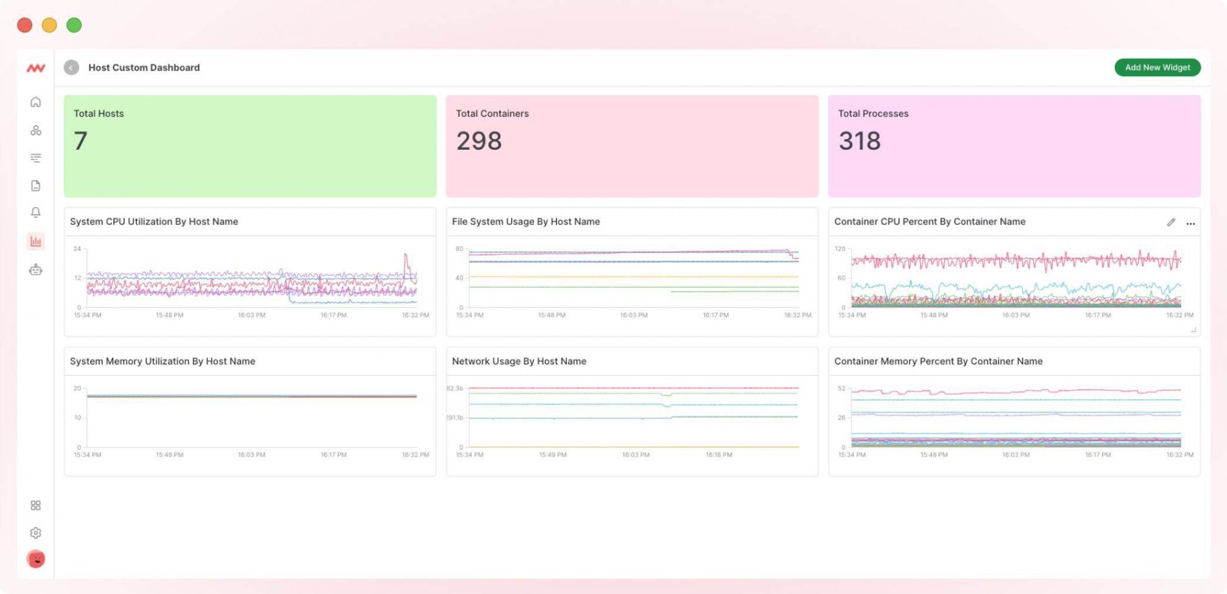Open the logs document icon in sidebar

click(x=36, y=184)
